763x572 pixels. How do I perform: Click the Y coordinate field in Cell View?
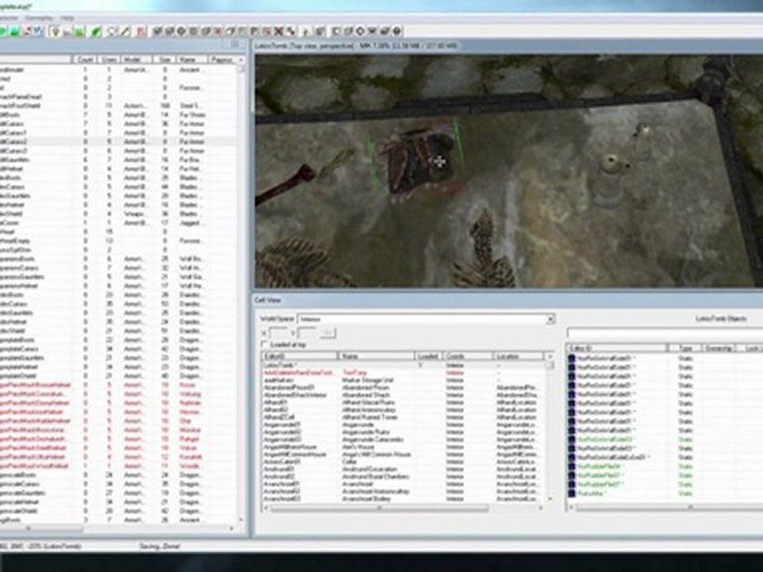pos(307,333)
